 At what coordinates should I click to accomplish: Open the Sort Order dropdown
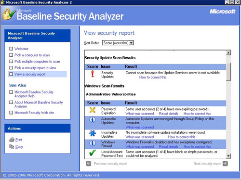pos(118,43)
